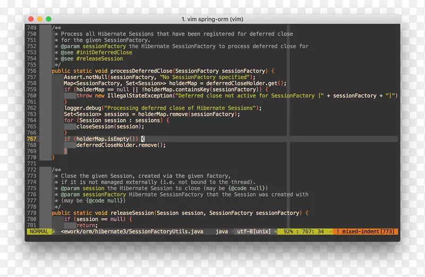Click the NORMAL mode indicator in status bar
This screenshot has height=277, width=425.
(39, 231)
